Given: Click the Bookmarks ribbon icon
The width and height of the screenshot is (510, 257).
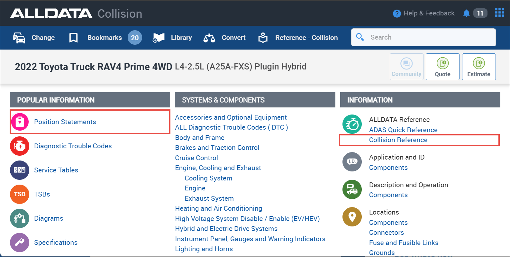Looking at the screenshot, I should (x=73, y=38).
